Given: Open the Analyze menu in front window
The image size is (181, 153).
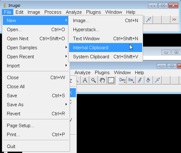Looking at the screenshot, I should tap(74, 12).
